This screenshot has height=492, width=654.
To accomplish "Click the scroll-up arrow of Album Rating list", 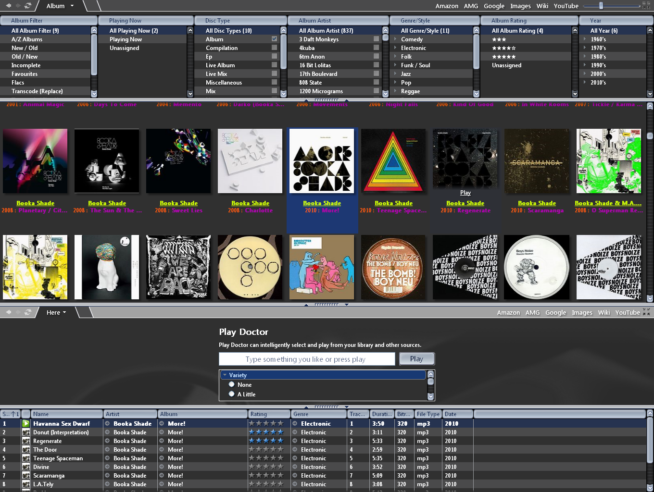I will click(575, 30).
